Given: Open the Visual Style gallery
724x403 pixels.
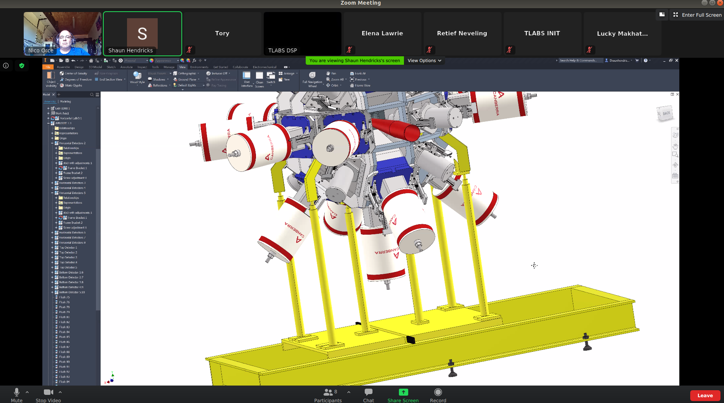Looking at the screenshot, I should coord(137,78).
